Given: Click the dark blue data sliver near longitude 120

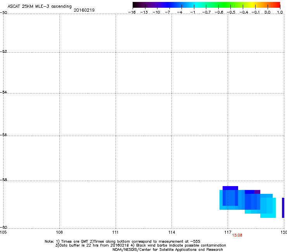Looking at the screenshot, I should point(283,208).
